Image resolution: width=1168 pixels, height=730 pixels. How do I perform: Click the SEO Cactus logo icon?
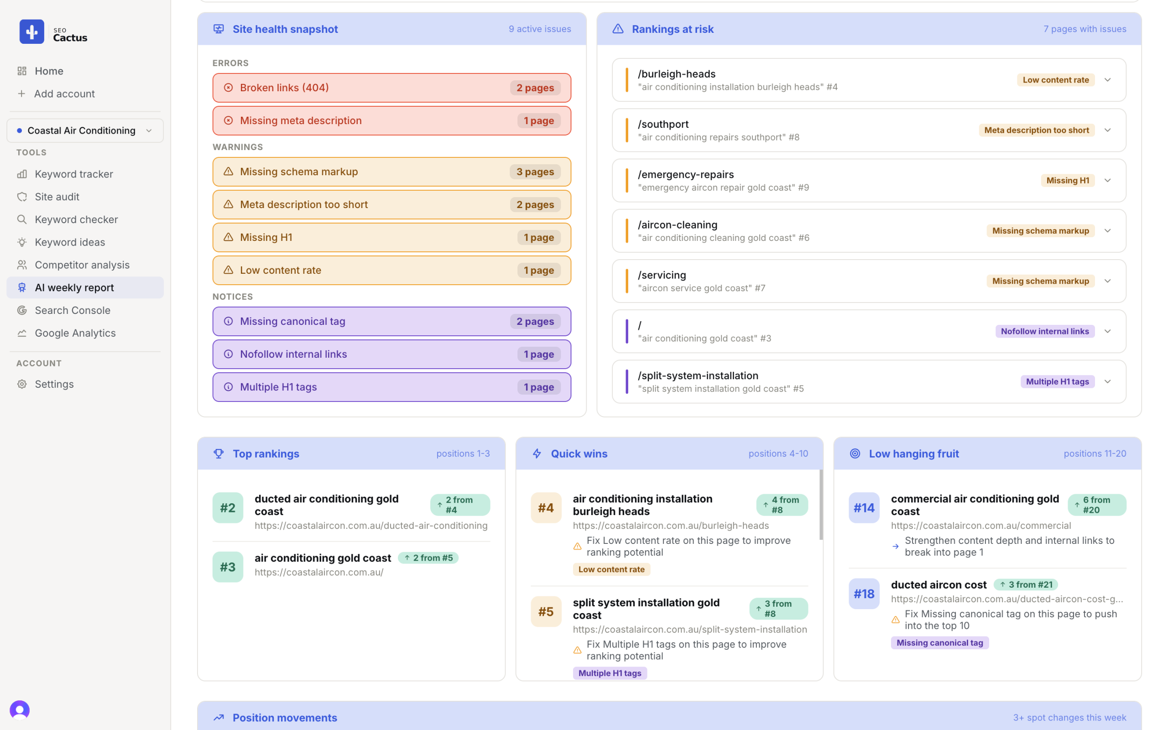point(32,32)
